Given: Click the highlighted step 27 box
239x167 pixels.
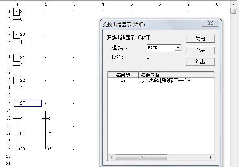Looking at the screenshot, I should tap(17, 103).
